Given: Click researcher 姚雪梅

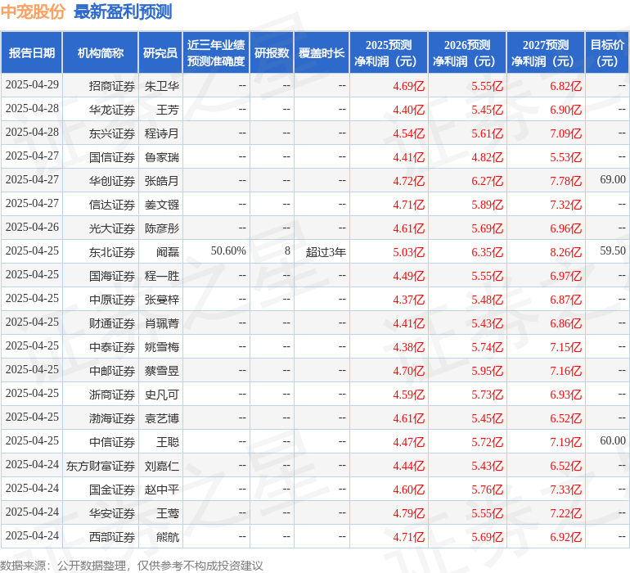Looking at the screenshot, I should pyautogui.click(x=161, y=347).
